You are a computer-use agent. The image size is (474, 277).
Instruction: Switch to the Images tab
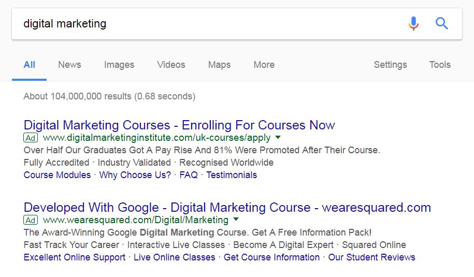pyautogui.click(x=119, y=65)
